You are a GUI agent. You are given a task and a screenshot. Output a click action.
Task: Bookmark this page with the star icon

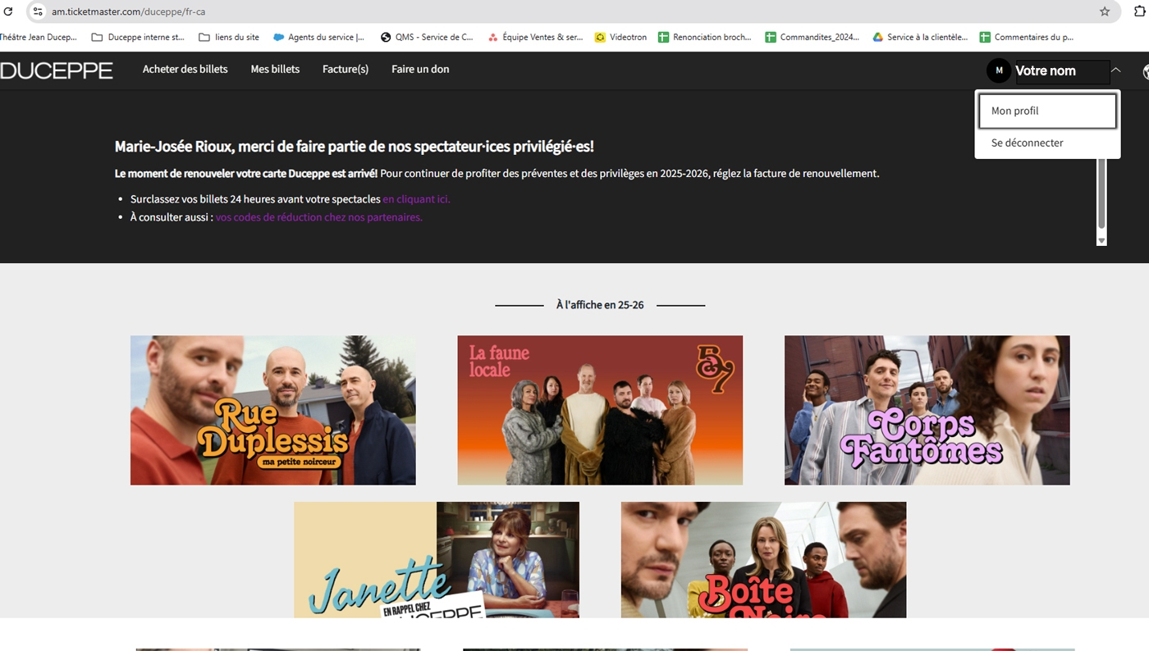[x=1104, y=11]
